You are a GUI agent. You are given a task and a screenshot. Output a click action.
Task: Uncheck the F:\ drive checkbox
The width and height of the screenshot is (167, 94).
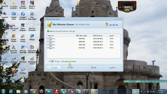(x=48, y=48)
